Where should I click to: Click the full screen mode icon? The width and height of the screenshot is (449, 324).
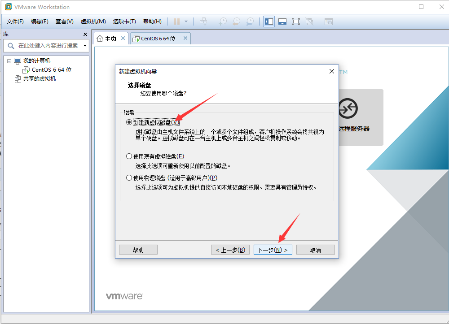click(x=296, y=22)
